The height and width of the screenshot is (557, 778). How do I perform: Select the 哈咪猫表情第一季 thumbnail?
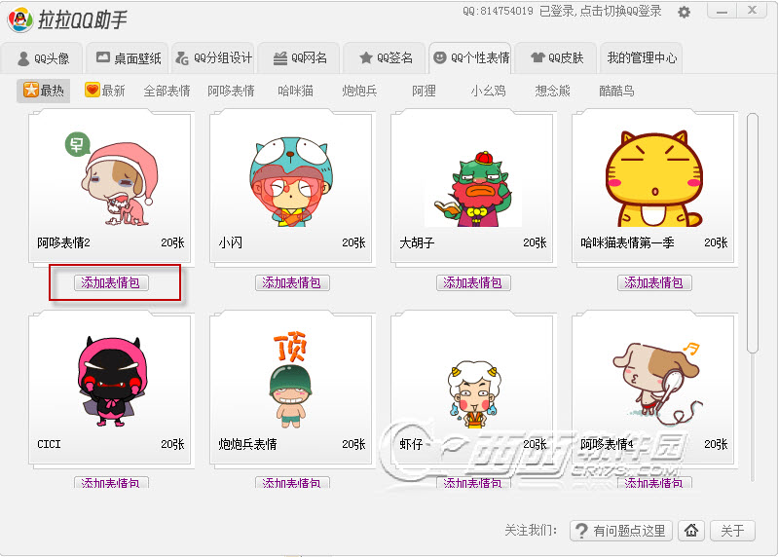[x=653, y=178]
